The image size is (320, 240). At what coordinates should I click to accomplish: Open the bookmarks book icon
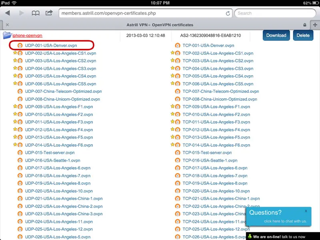click(x=36, y=13)
